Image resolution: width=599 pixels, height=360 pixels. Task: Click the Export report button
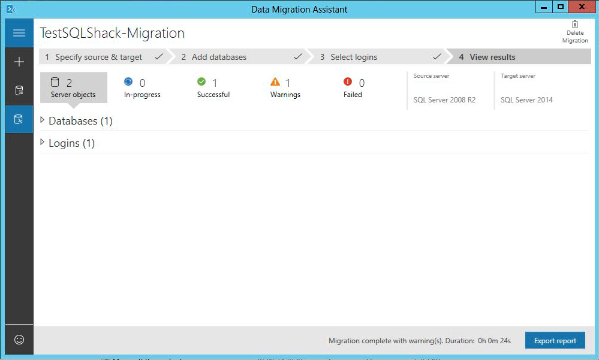(x=555, y=341)
